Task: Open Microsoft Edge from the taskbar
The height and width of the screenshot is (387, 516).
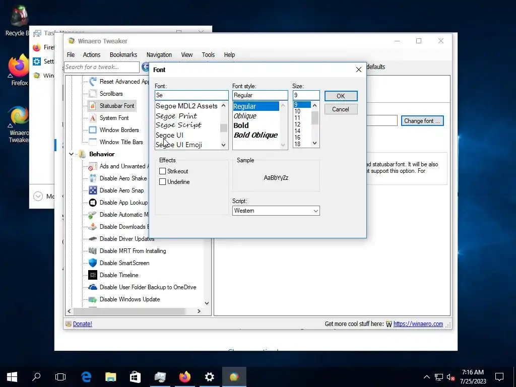Action: click(86, 377)
